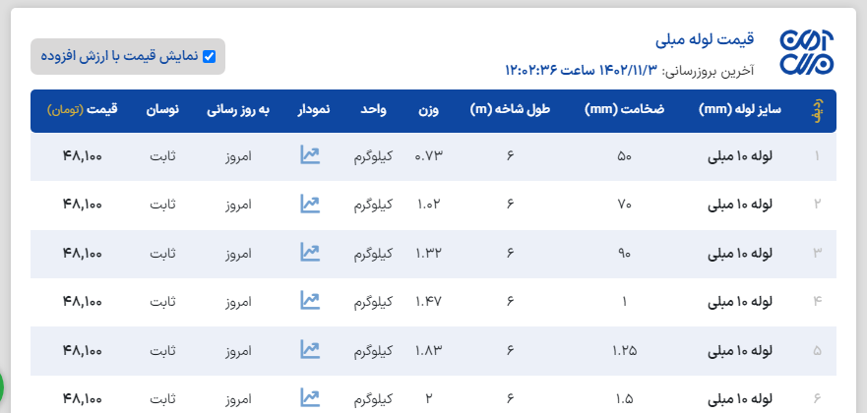The image size is (867, 413).
Task: Open chart icon for 1.32 kg row
Action: (x=311, y=253)
